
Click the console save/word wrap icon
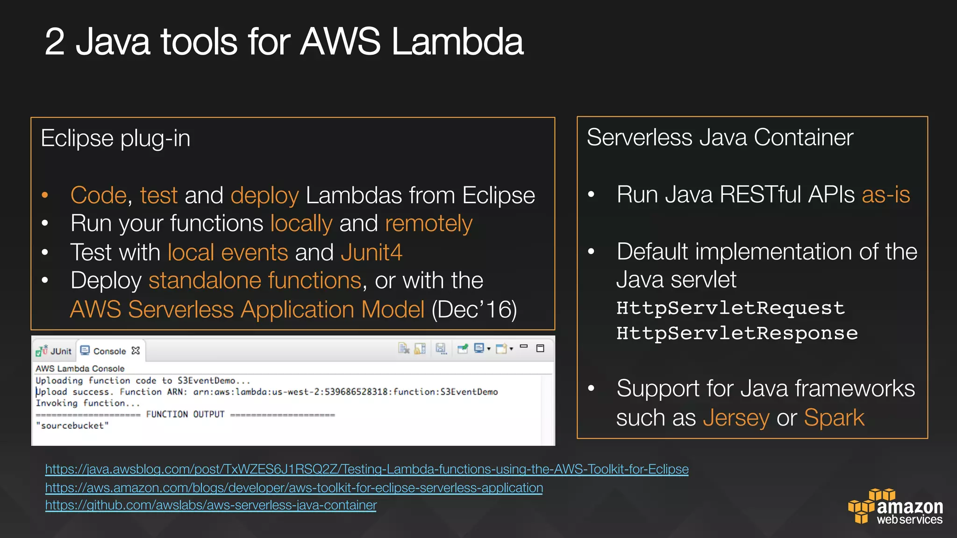point(441,348)
